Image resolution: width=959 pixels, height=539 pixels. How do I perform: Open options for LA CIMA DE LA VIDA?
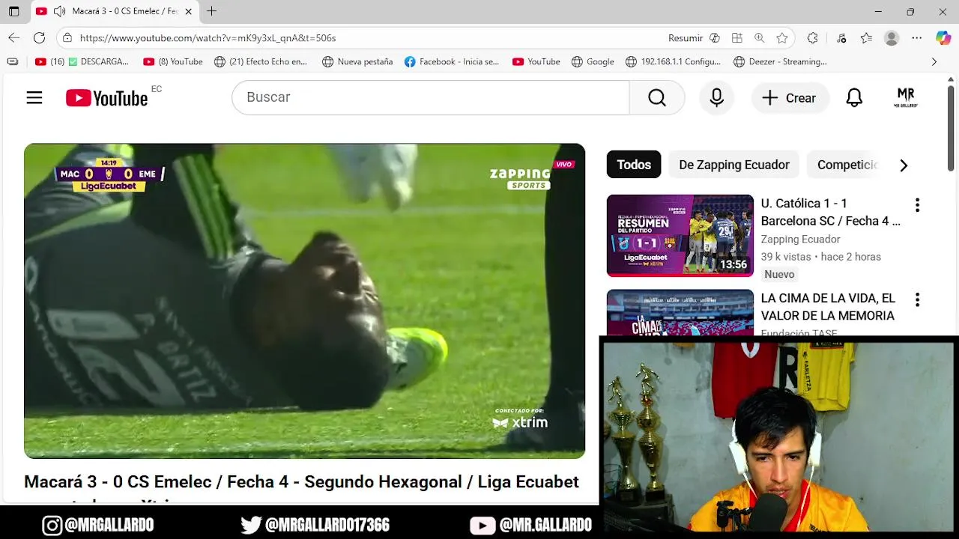pyautogui.click(x=917, y=300)
